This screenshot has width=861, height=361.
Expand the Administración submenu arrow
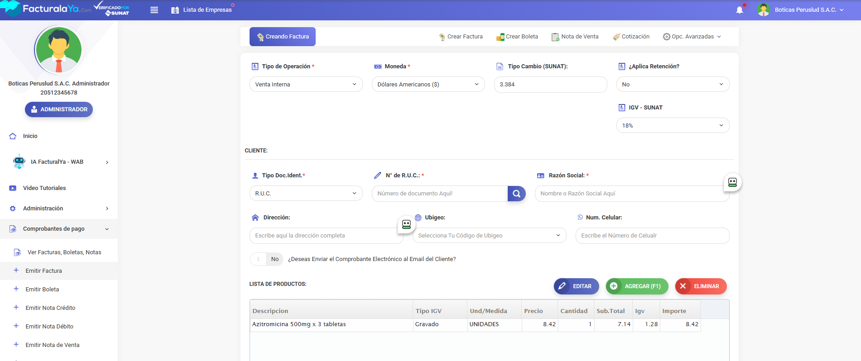point(107,209)
